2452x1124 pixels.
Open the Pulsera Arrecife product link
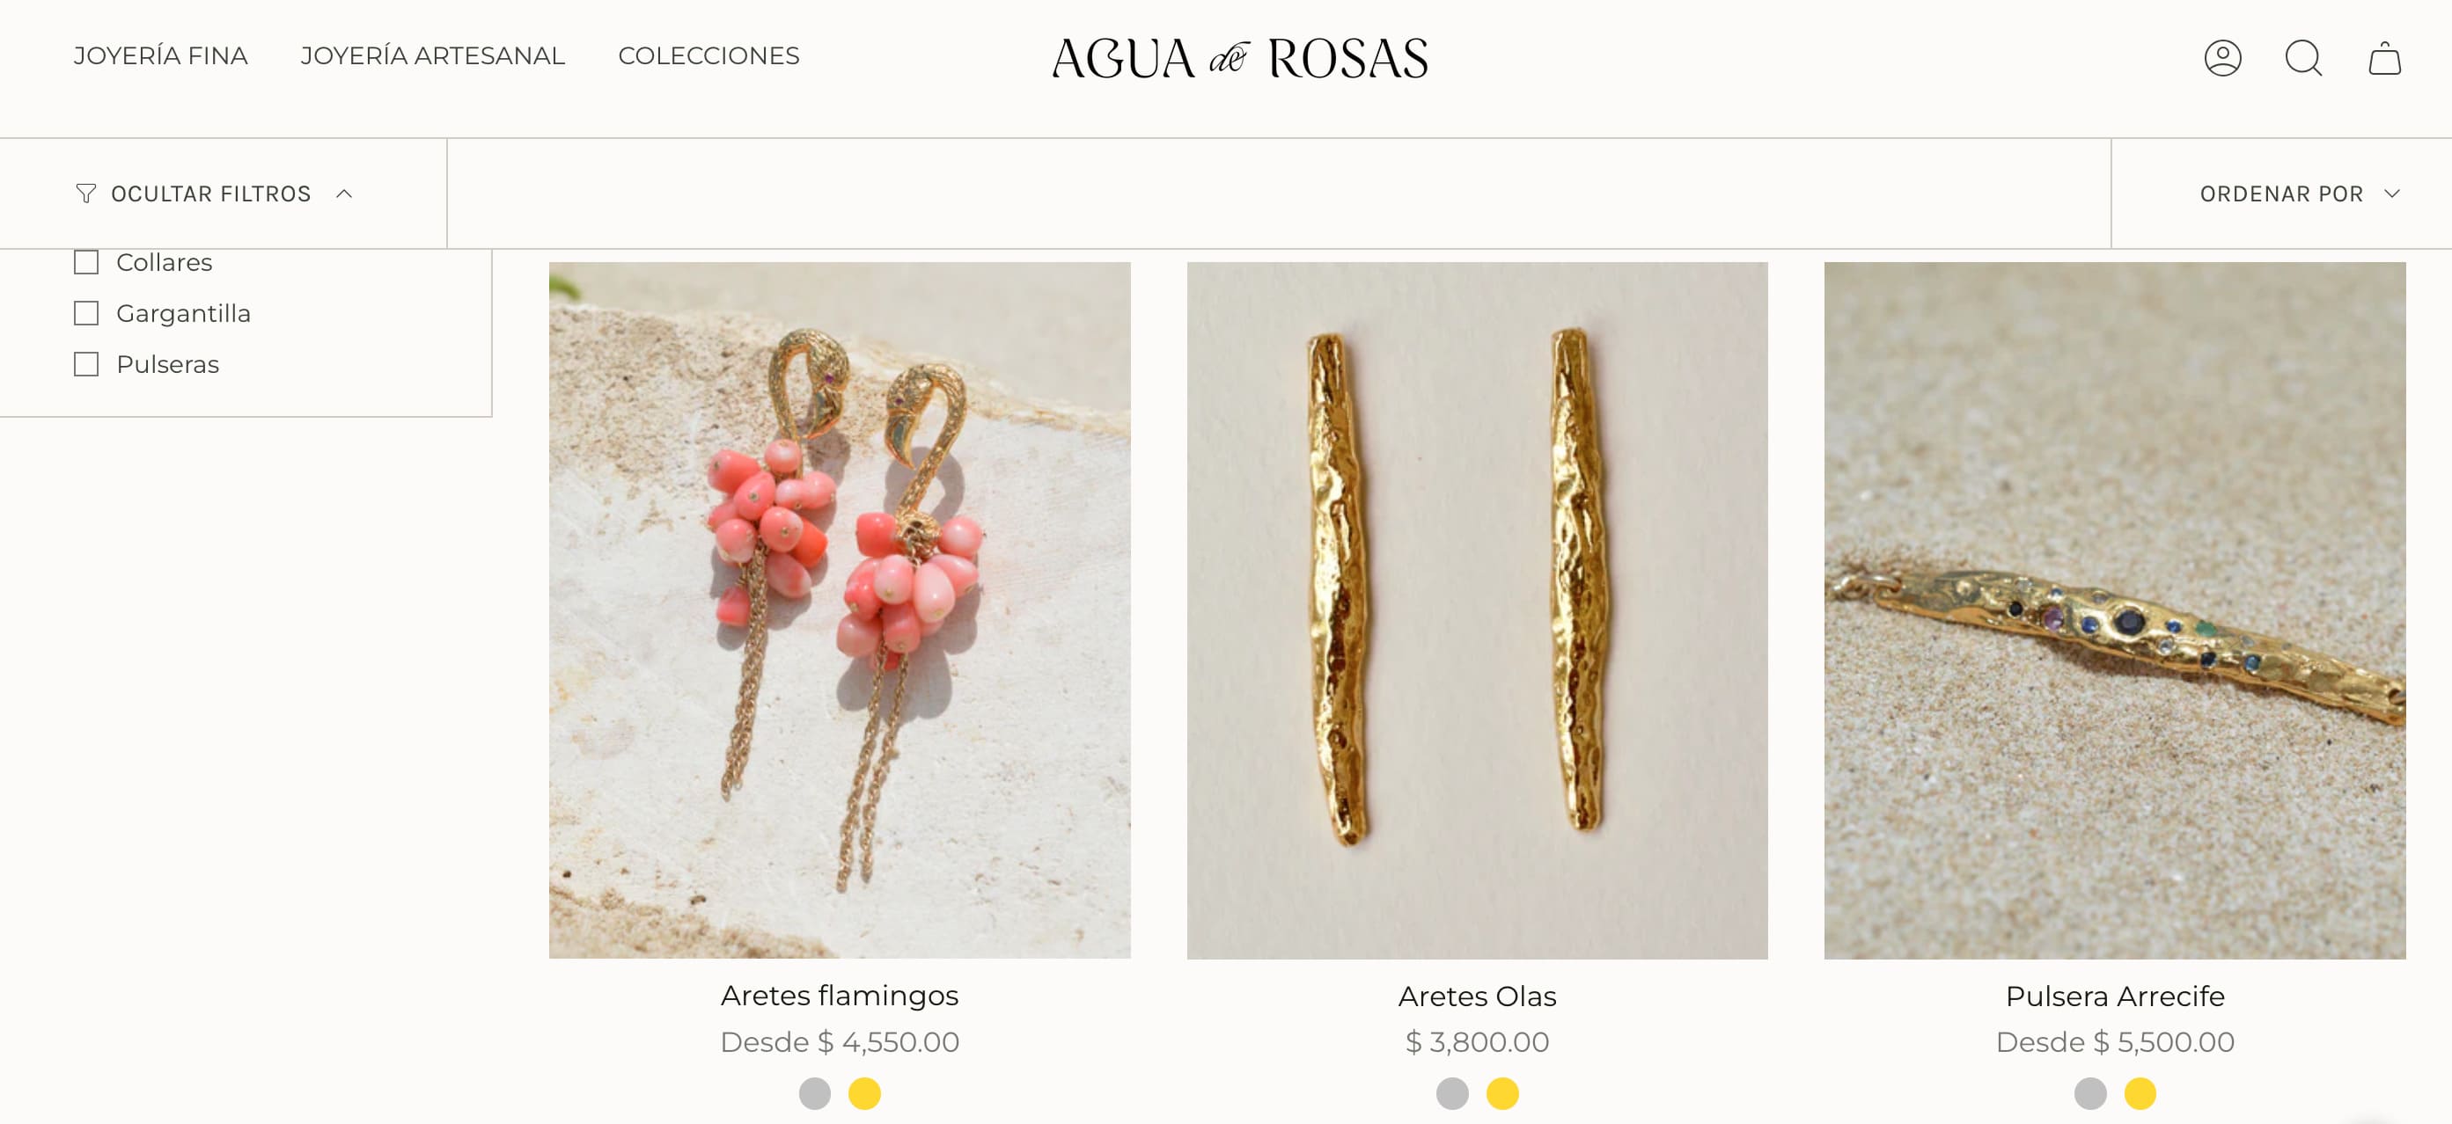[x=2115, y=996]
